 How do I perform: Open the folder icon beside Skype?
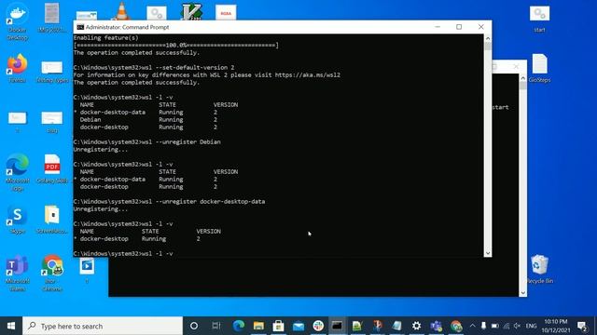[52, 220]
